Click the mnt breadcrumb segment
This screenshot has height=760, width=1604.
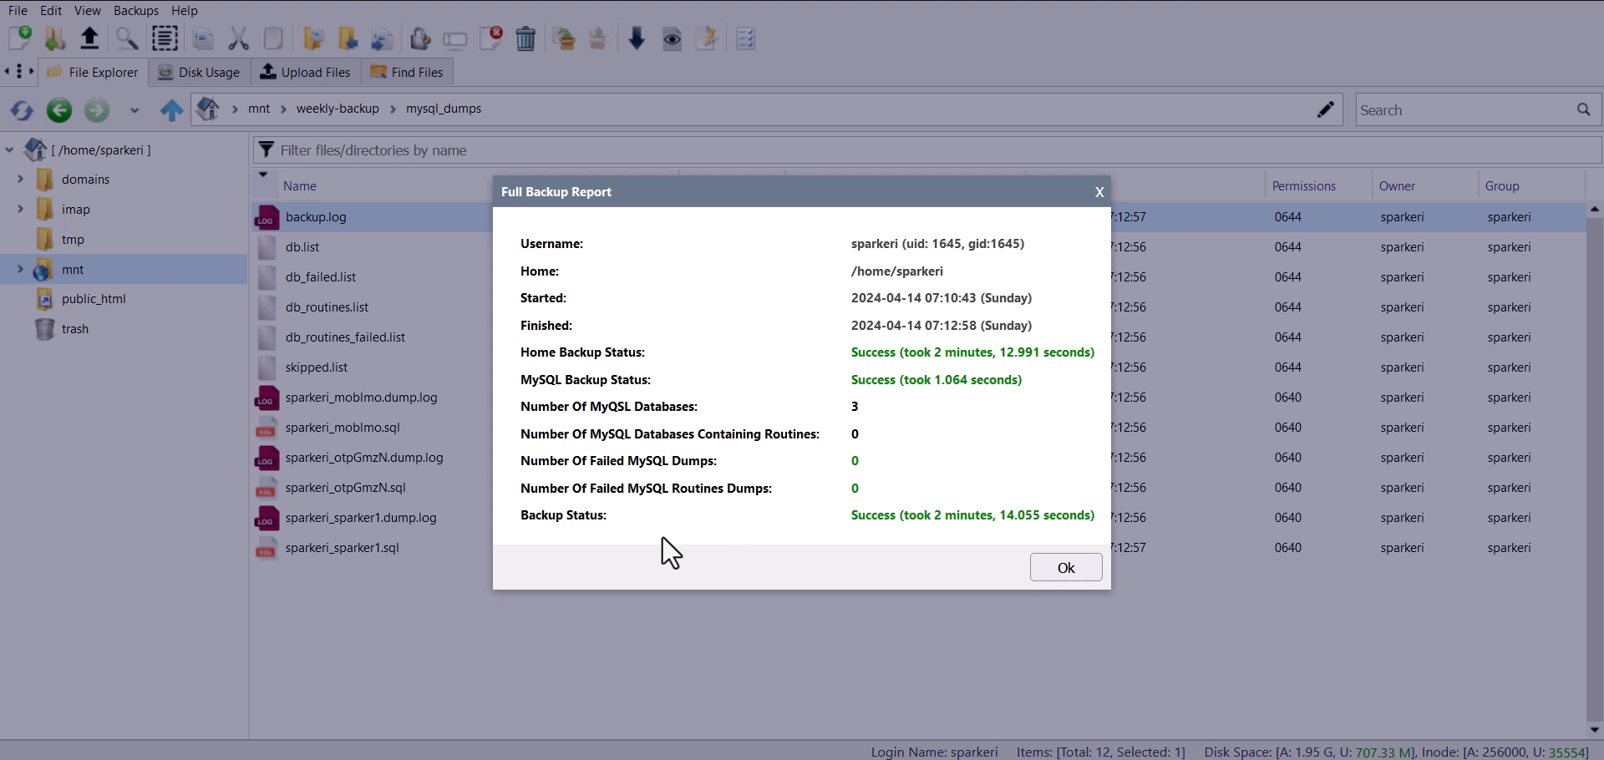[x=259, y=109]
